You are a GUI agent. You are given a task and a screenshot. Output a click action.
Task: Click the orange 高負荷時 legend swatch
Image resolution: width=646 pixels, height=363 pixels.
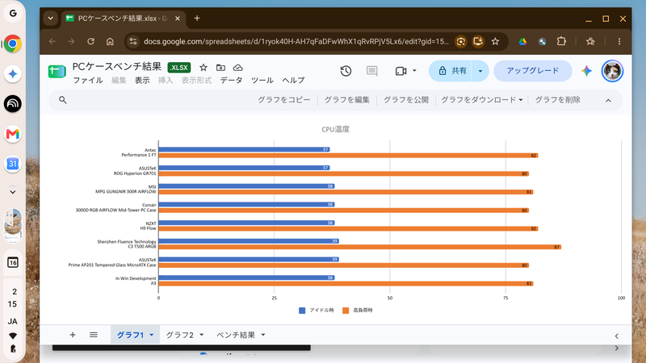[x=346, y=311]
